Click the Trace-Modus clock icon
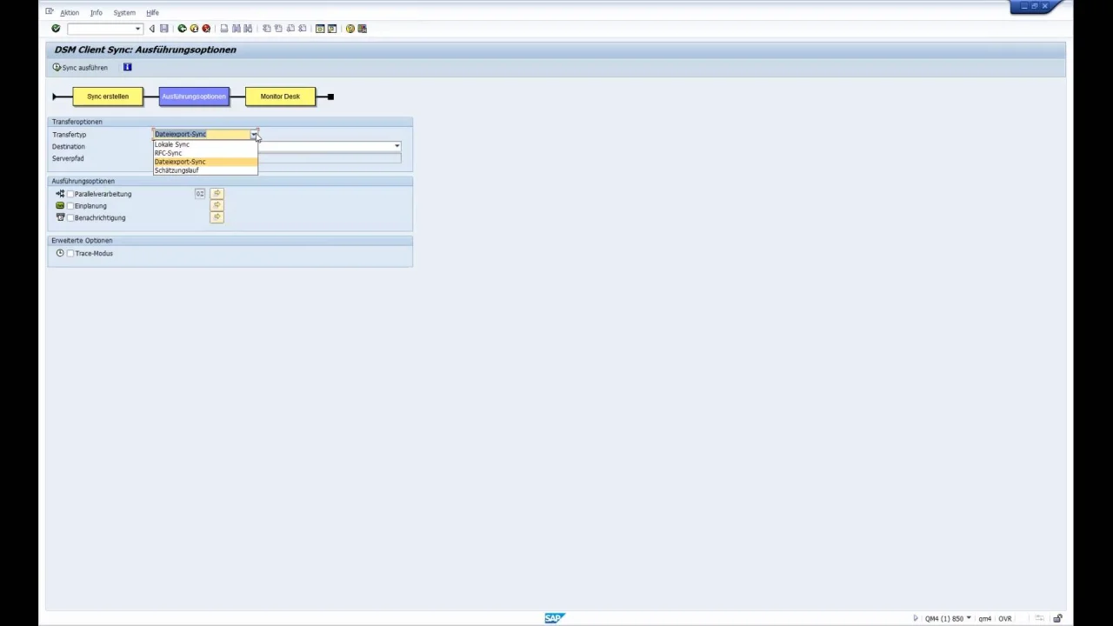This screenshot has width=1113, height=626. (x=60, y=253)
